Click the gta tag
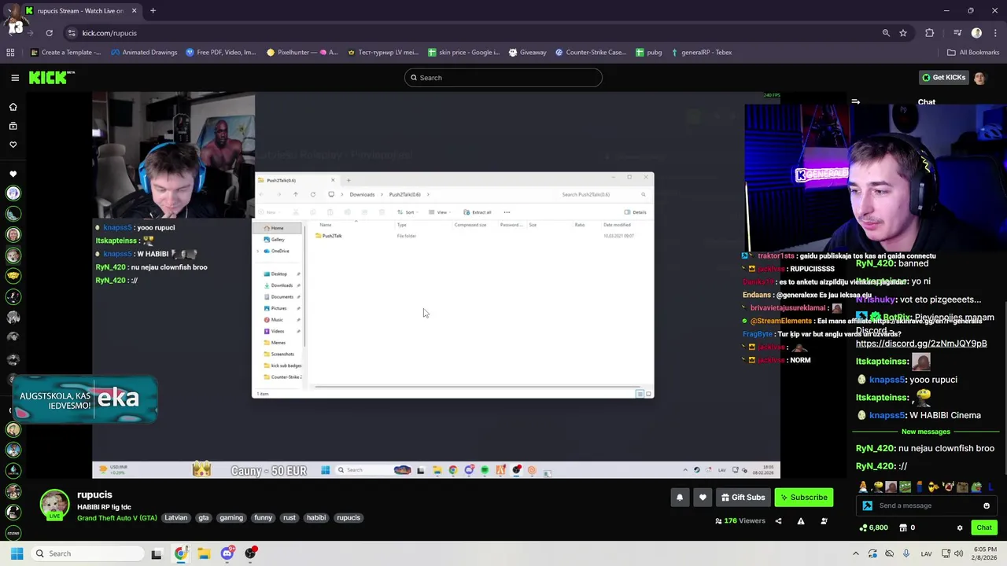The image size is (1007, 566). (204, 518)
